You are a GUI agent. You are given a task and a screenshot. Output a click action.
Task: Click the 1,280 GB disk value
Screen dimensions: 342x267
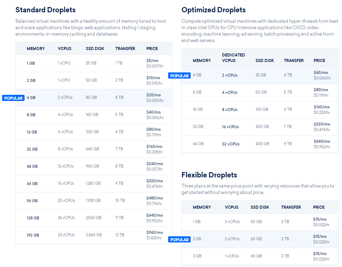pyautogui.click(x=93, y=183)
